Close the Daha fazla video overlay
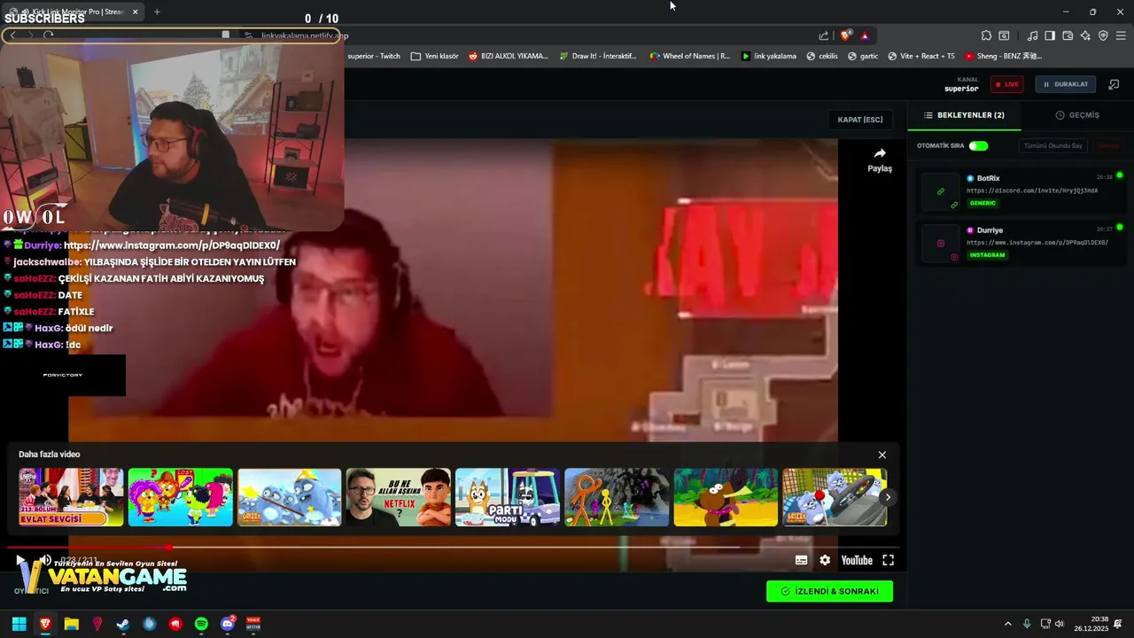1134x638 pixels. 882,455
